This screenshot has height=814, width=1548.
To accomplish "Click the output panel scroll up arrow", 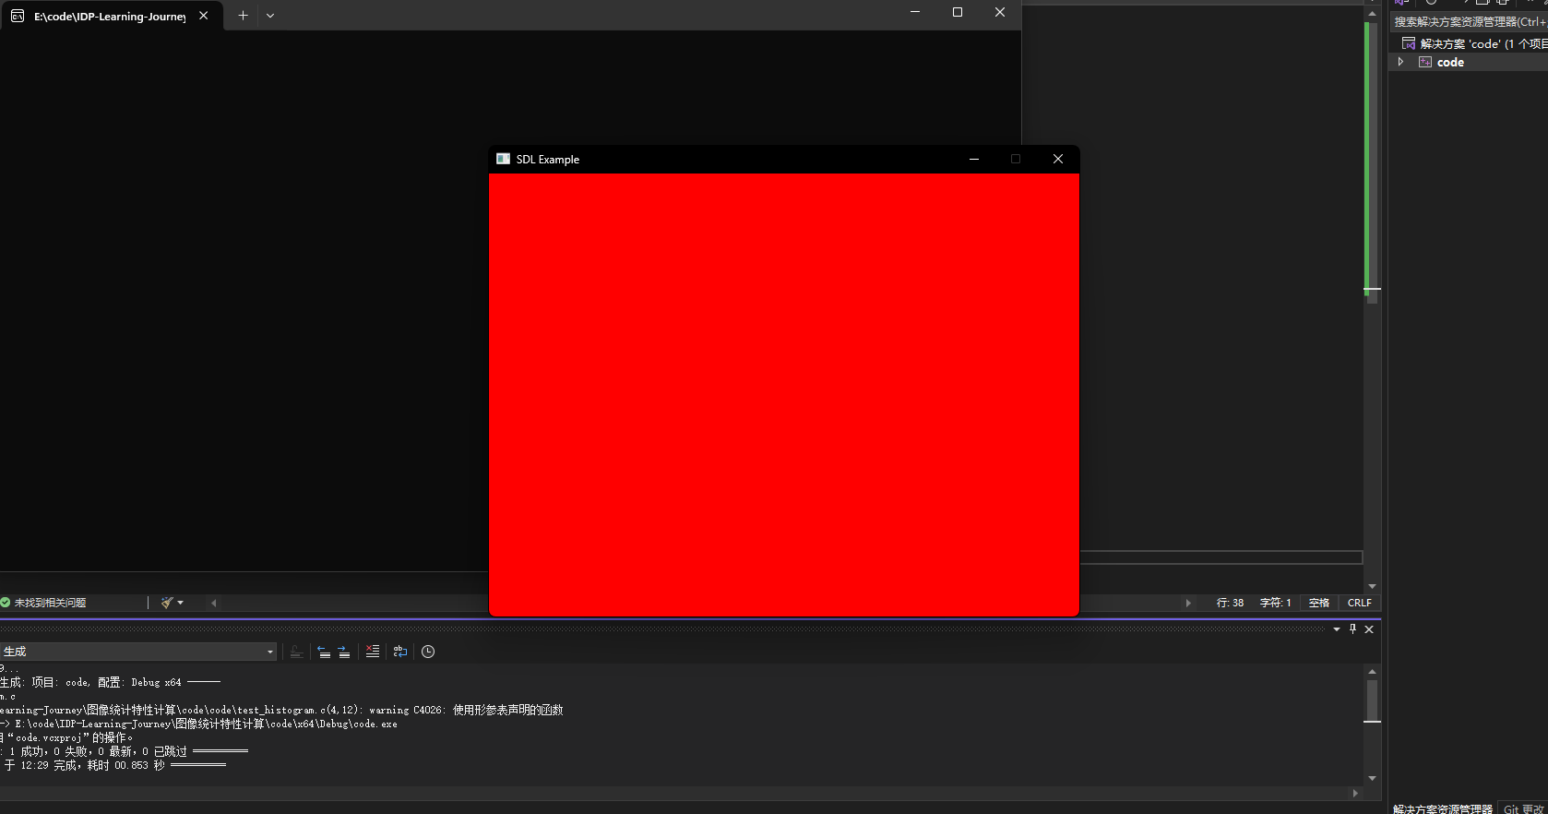I will click(1372, 672).
